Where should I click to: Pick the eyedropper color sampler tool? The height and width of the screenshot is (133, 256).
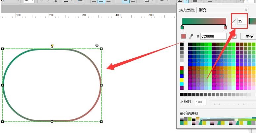[x=191, y=36]
